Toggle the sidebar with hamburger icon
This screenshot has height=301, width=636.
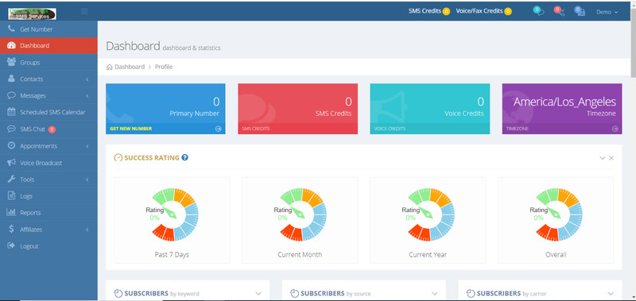[x=84, y=11]
